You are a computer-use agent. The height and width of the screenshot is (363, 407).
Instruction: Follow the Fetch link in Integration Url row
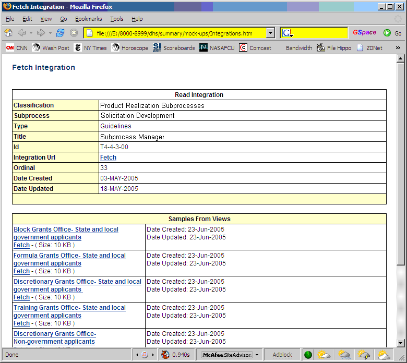[108, 158]
